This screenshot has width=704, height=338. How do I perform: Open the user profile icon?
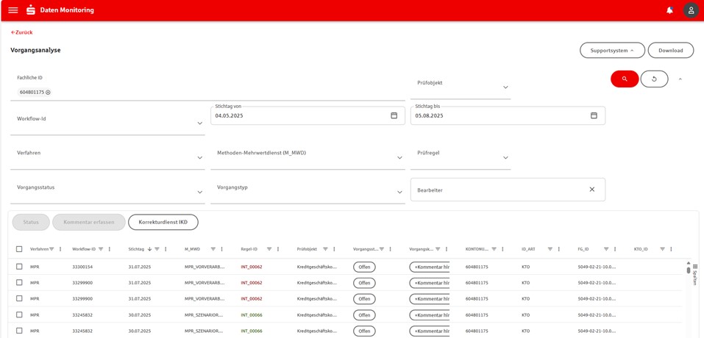pos(691,10)
